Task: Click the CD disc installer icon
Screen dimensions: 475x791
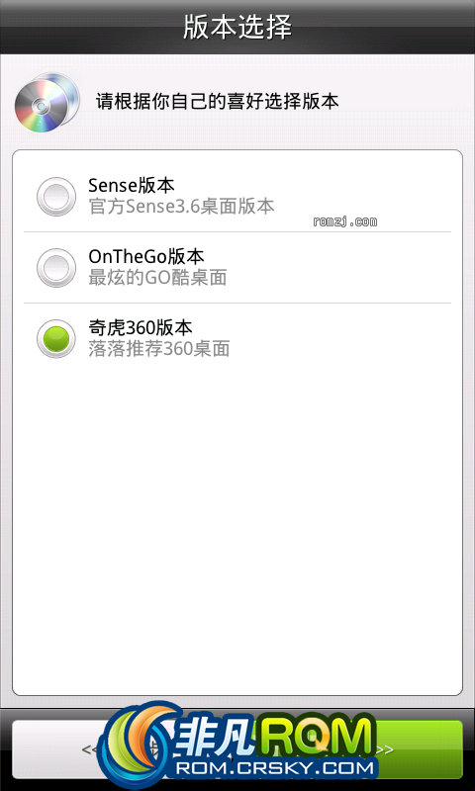Action: pyautogui.click(x=47, y=103)
